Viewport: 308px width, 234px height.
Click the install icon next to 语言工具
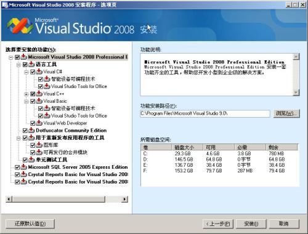pos(31,64)
